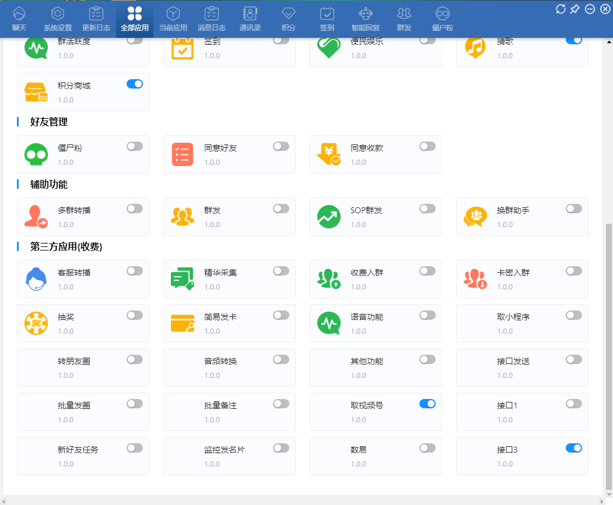
Task: Disable the 积分商城 toggle
Action: coord(135,84)
